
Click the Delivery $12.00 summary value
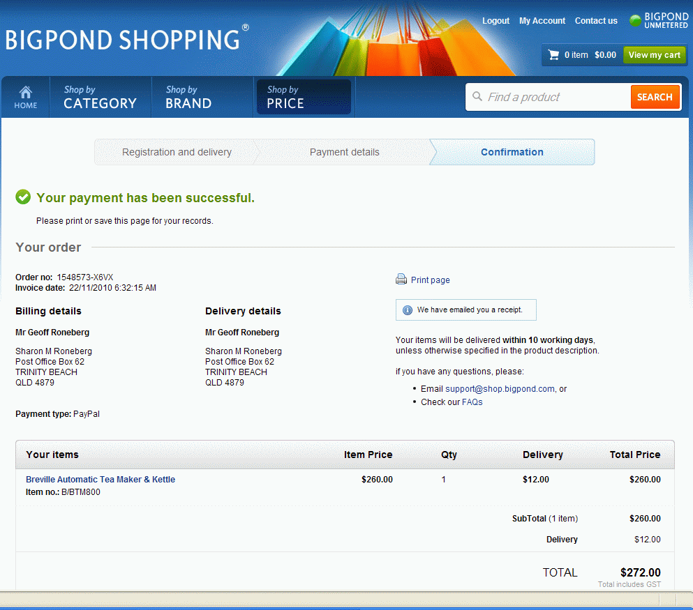pyautogui.click(x=648, y=540)
